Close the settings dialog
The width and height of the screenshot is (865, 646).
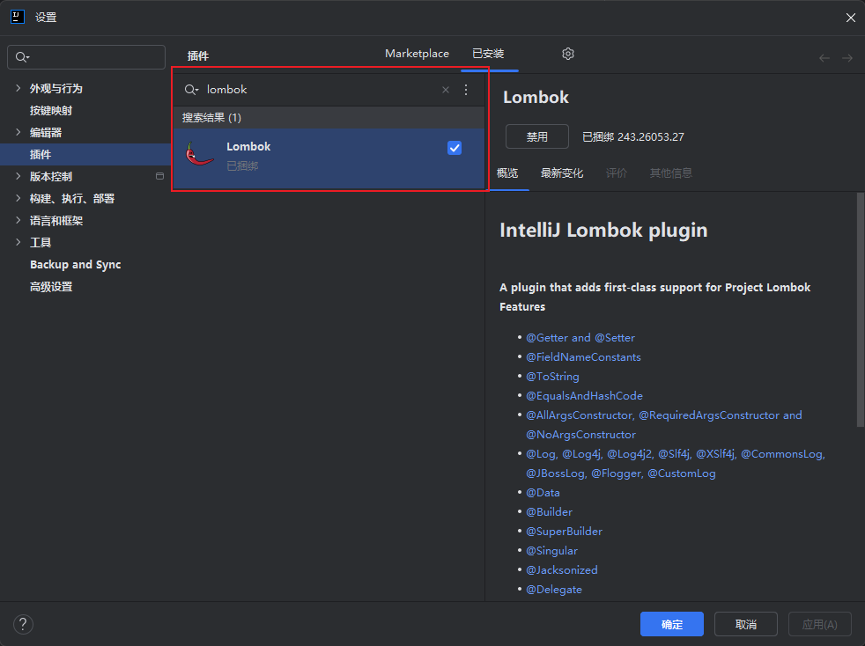point(850,18)
